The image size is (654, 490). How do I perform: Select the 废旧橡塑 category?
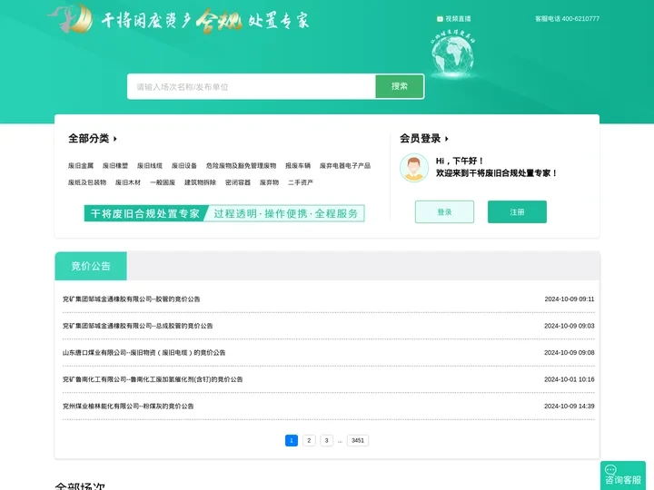pyautogui.click(x=115, y=166)
